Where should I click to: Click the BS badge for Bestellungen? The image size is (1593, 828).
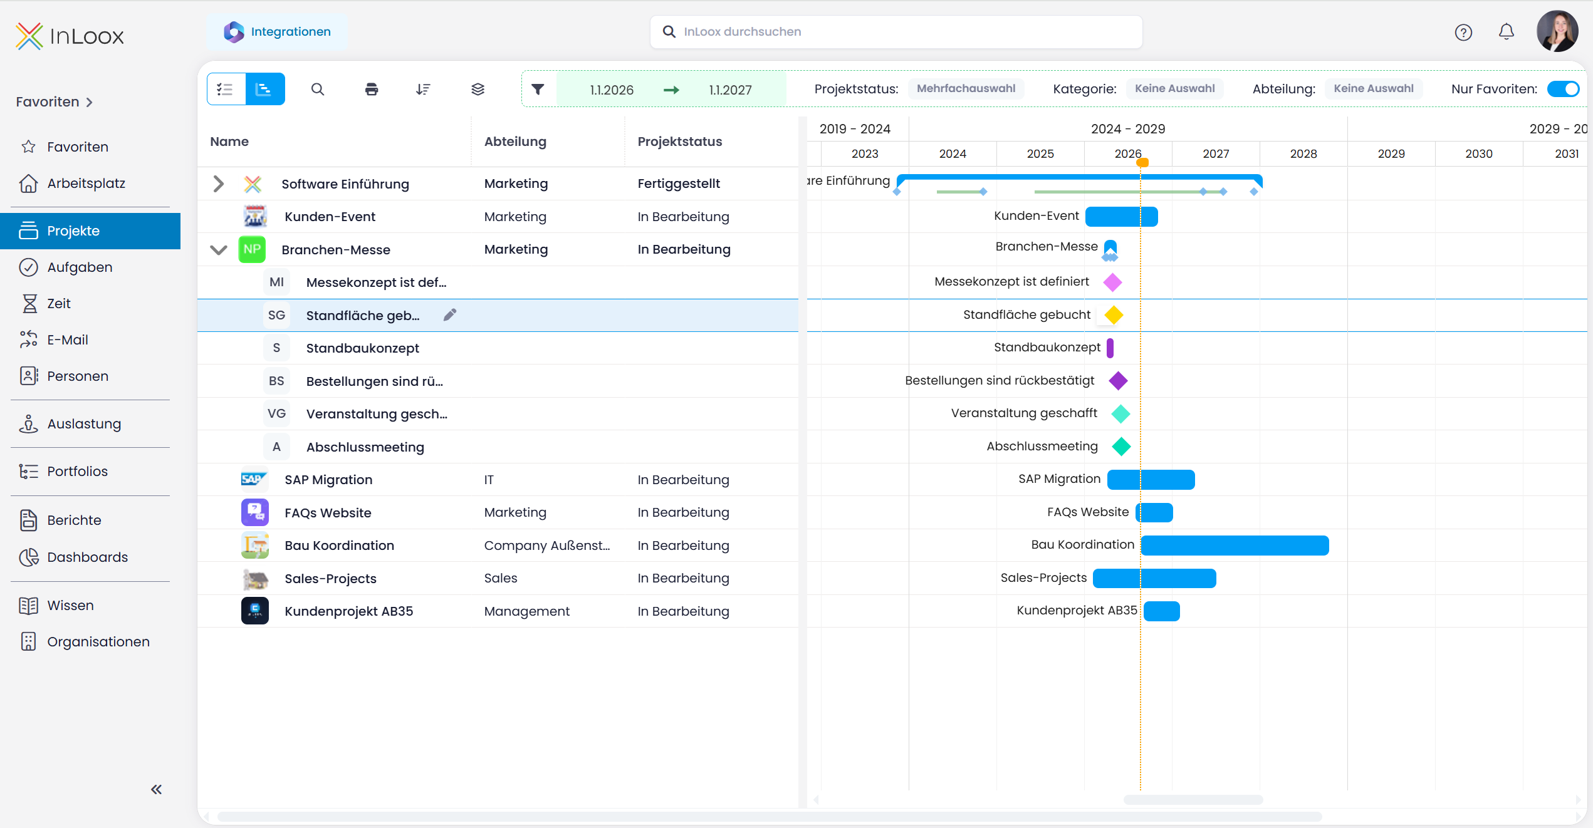click(x=276, y=381)
